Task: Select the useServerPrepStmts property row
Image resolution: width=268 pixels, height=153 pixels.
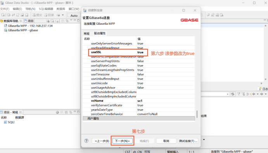Action: point(138,61)
